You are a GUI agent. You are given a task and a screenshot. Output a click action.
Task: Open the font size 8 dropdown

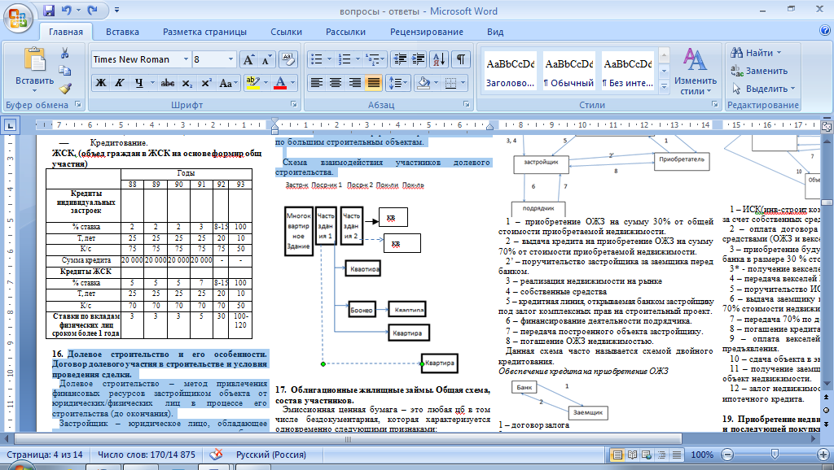click(x=230, y=59)
